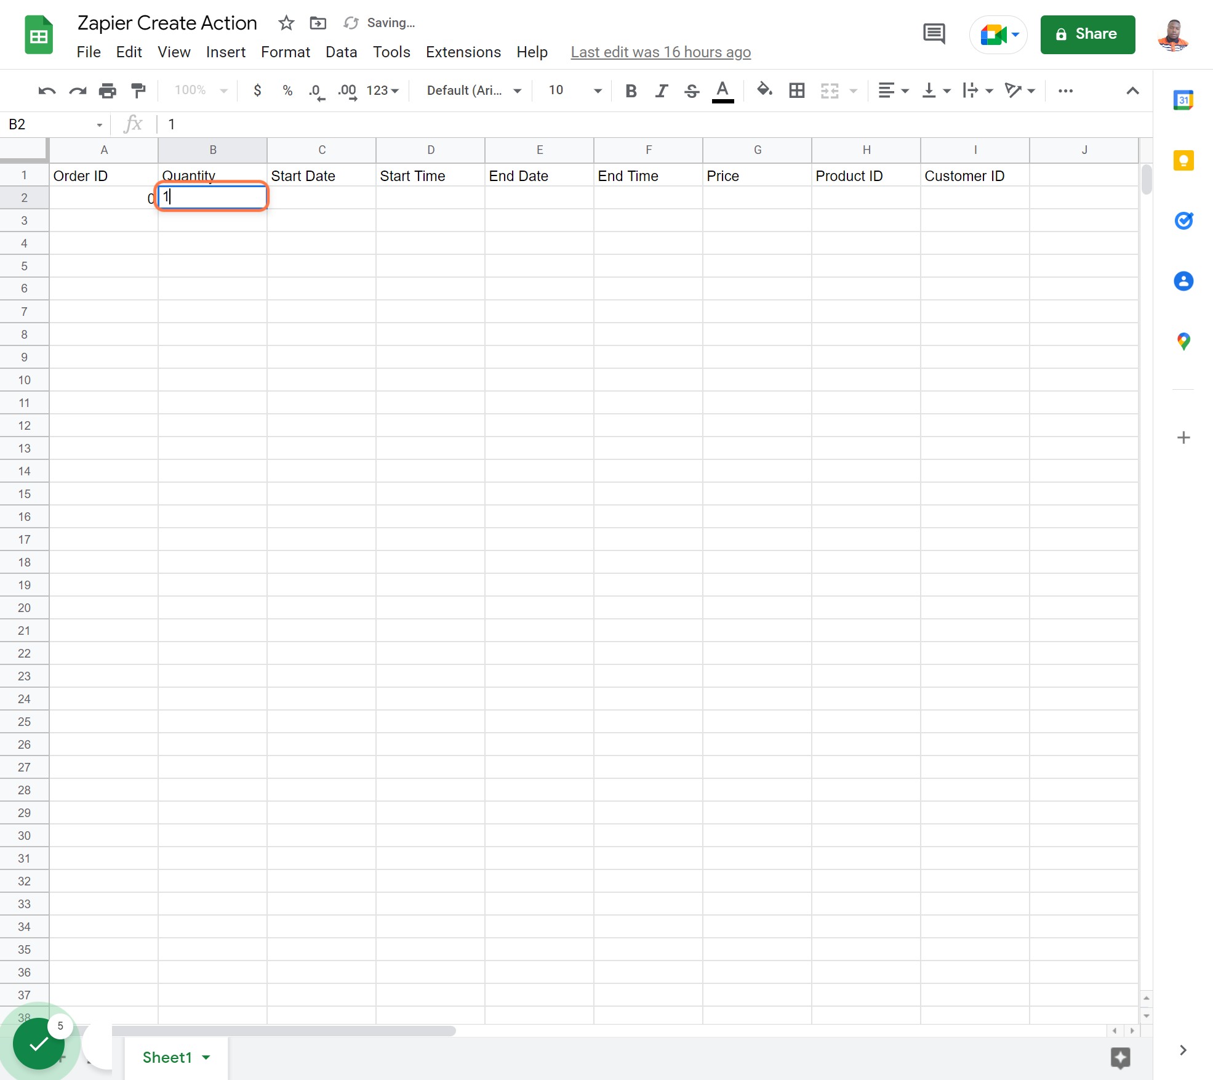Toggle Bold formatting
The image size is (1213, 1080).
(631, 91)
